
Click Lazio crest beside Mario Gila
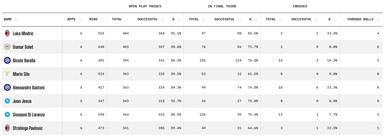pos(7,74)
